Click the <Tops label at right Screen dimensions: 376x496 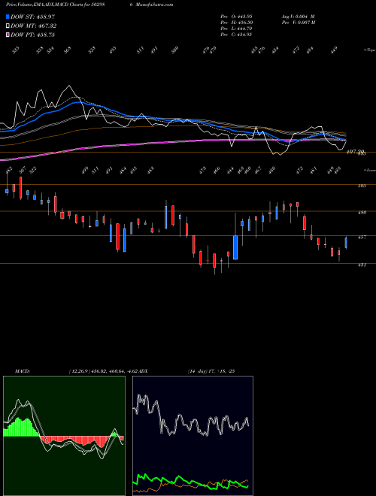point(369,50)
